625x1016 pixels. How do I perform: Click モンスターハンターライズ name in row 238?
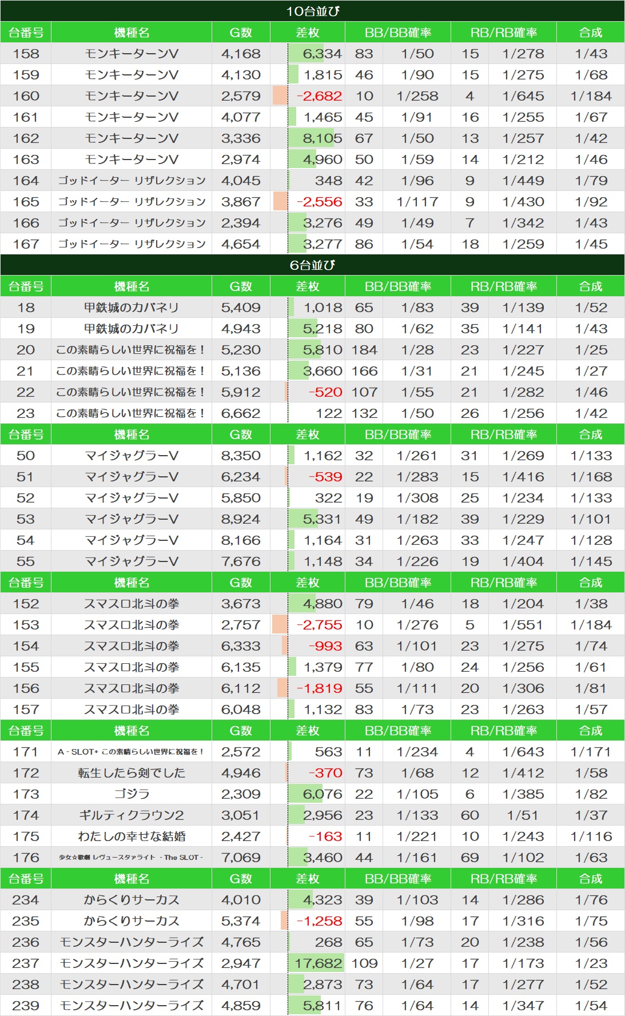point(132,985)
